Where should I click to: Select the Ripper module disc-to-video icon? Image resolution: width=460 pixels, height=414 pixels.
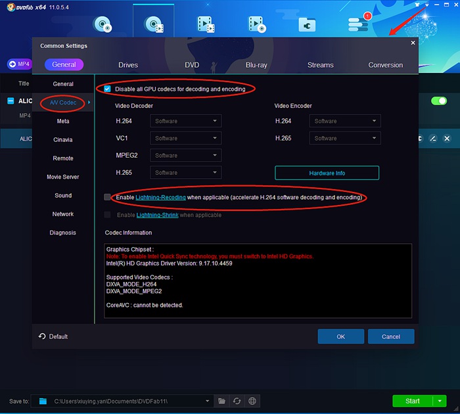click(x=154, y=24)
